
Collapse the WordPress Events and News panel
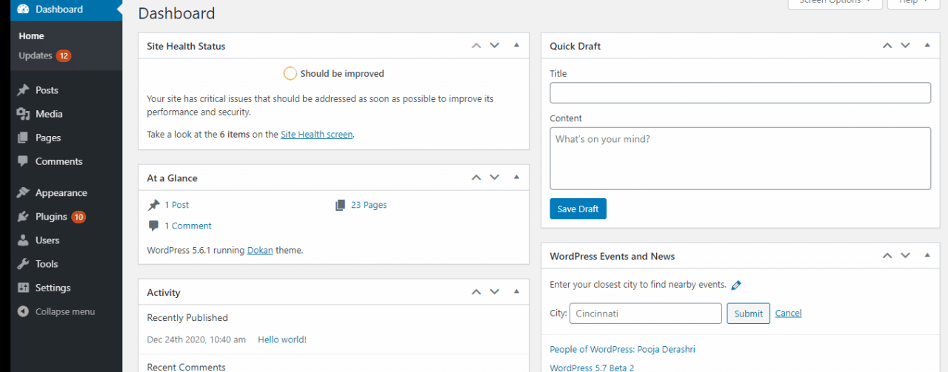pos(927,256)
